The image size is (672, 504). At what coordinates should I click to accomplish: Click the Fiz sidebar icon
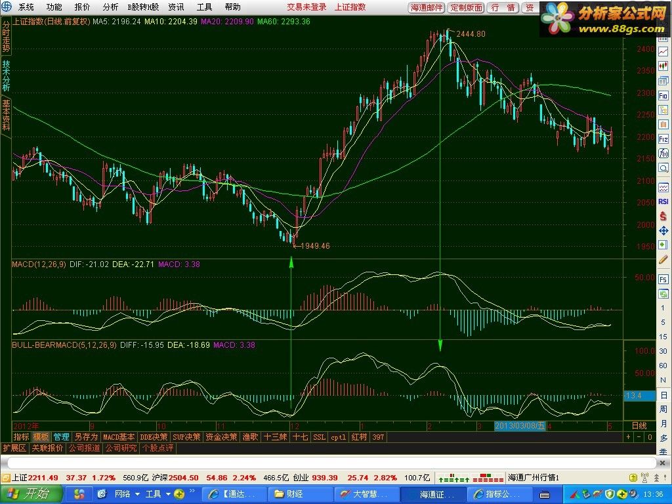(x=663, y=139)
